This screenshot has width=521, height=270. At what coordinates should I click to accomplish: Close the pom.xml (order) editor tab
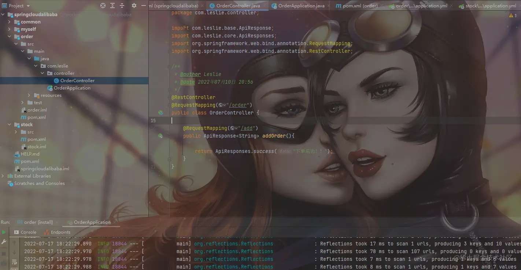(x=382, y=6)
